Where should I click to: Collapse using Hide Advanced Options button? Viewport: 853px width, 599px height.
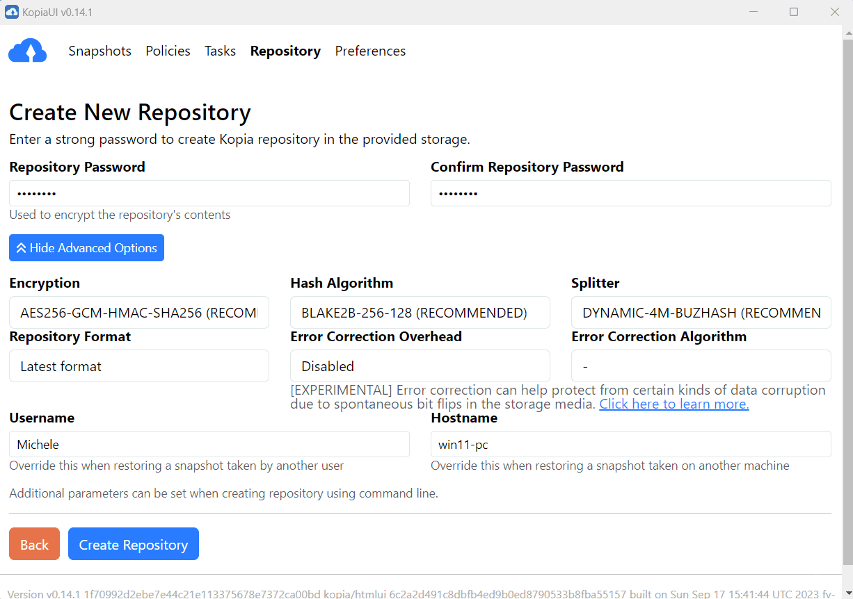pyautogui.click(x=86, y=248)
